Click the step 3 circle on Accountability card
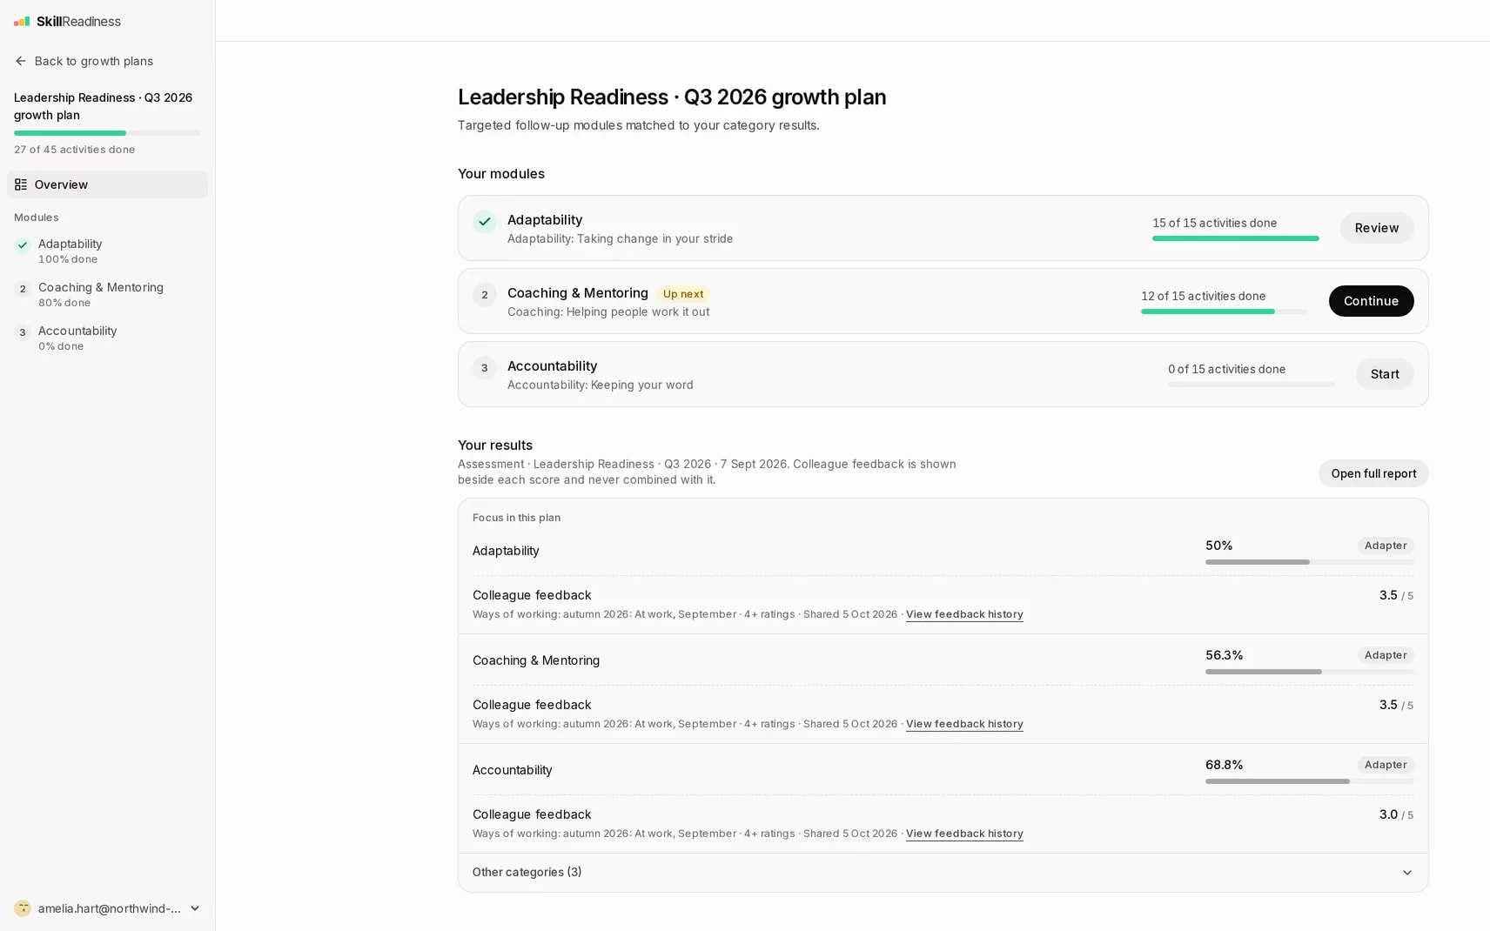1490x931 pixels. pyautogui.click(x=485, y=368)
